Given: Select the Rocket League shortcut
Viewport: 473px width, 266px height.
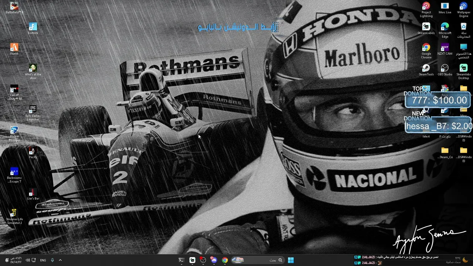Looking at the screenshot, I should point(14,134).
